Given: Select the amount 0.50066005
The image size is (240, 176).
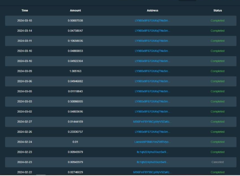Looking at the screenshot, I should pos(75,102).
